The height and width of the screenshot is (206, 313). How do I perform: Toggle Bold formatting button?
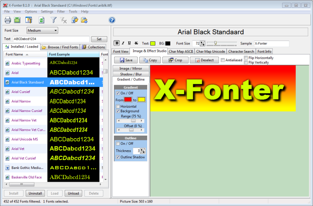tap(117, 43)
